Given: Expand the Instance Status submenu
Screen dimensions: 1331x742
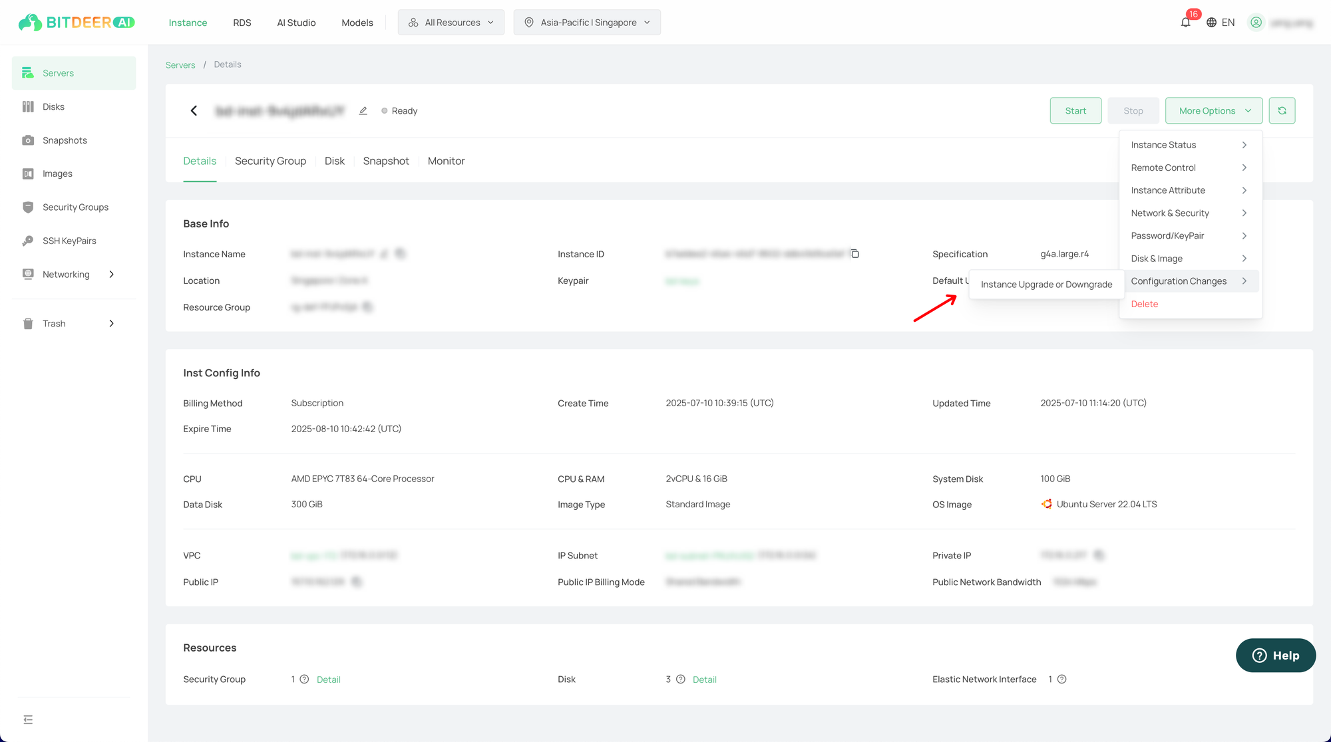Looking at the screenshot, I should (x=1190, y=145).
